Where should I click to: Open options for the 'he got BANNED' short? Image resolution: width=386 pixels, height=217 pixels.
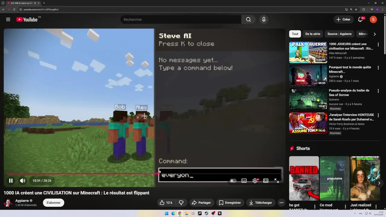click(x=315, y=206)
